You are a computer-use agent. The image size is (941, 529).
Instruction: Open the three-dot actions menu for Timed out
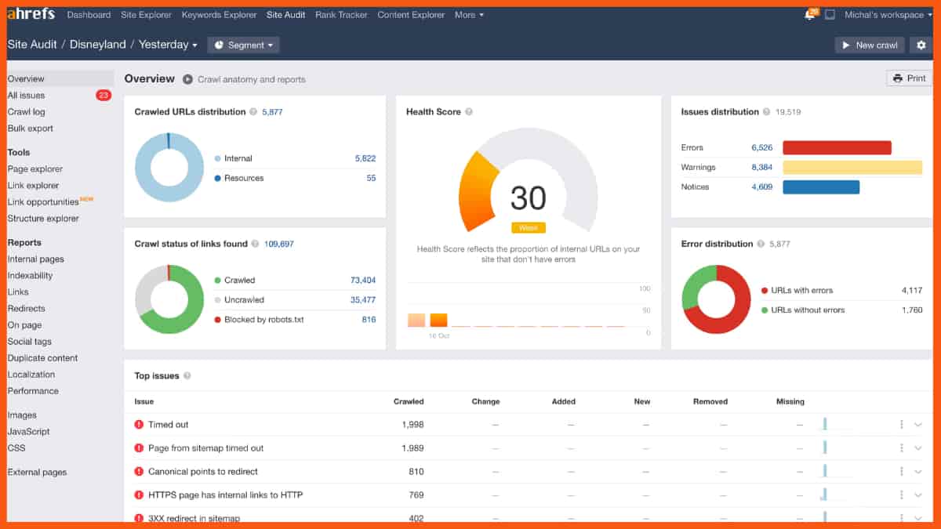tap(900, 424)
